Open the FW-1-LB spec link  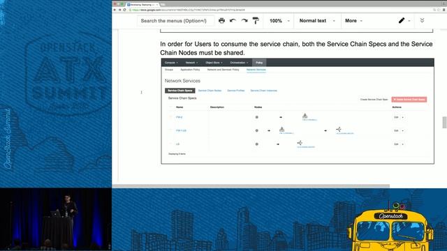181,130
